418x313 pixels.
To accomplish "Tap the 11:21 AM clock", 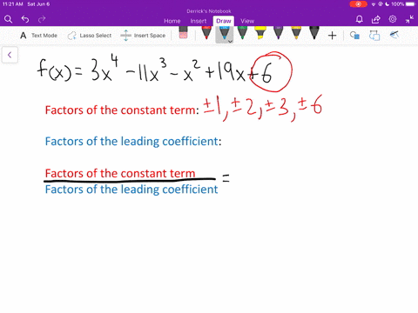I will [13, 4].
